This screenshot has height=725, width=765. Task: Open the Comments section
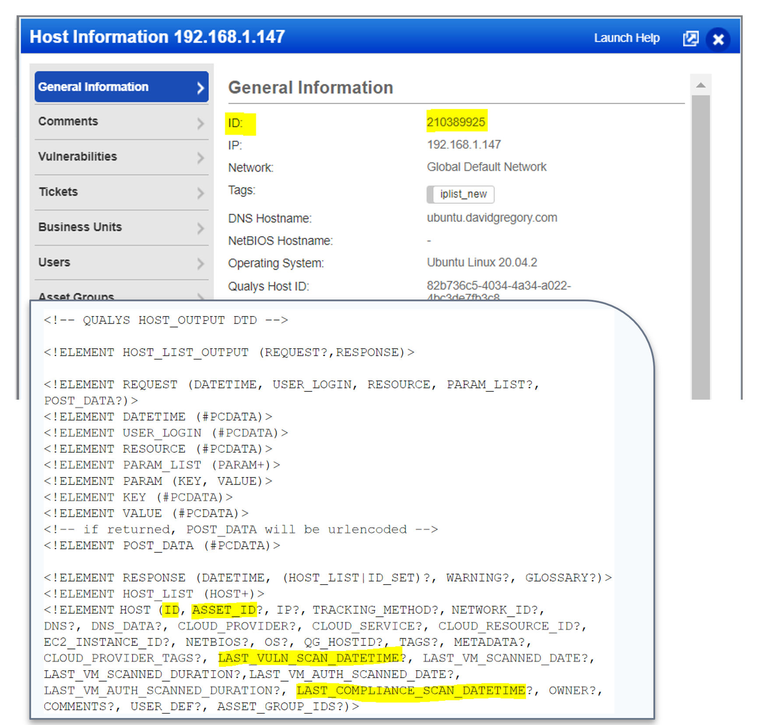pos(122,122)
